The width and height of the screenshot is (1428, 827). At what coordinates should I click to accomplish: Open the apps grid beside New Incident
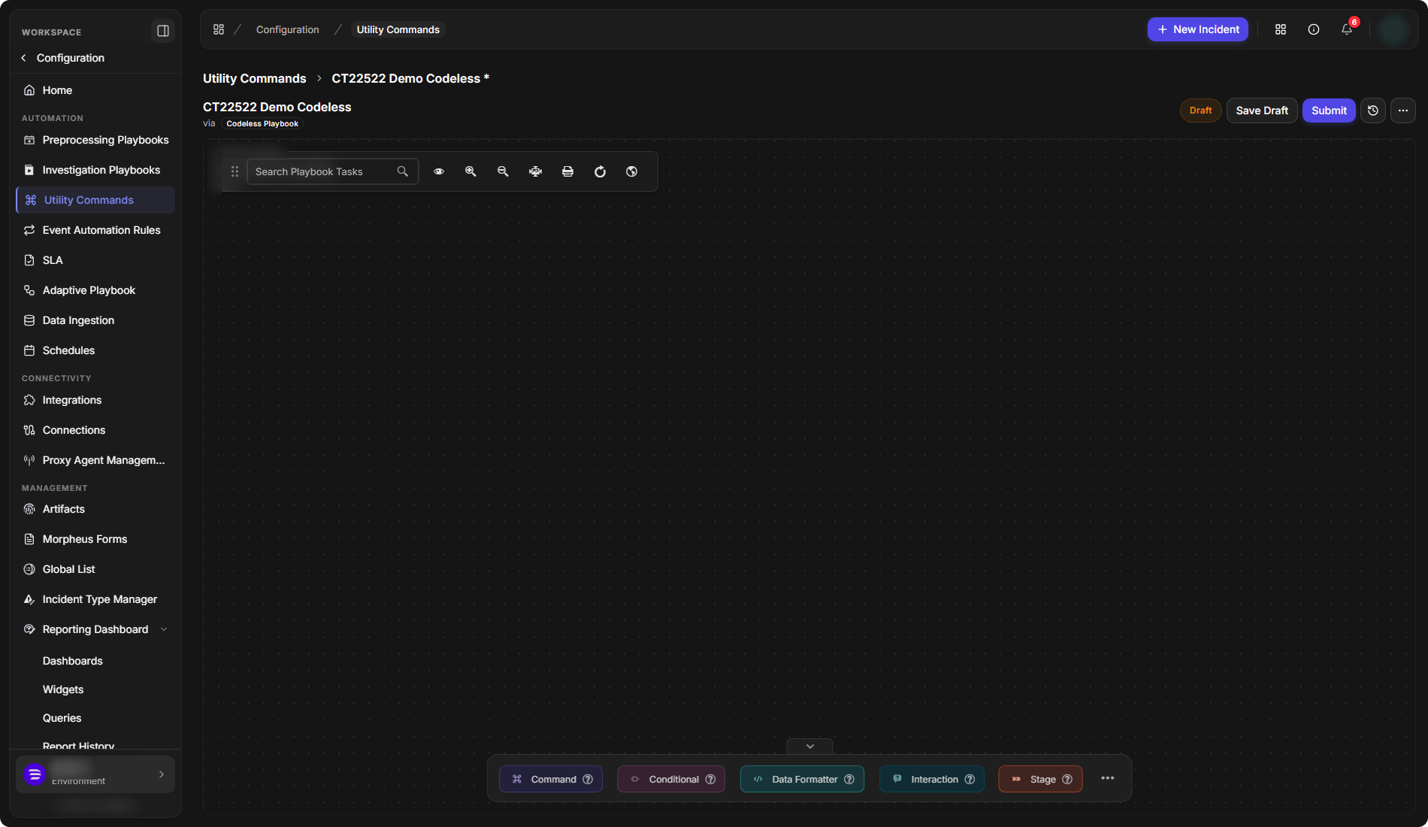1281,29
